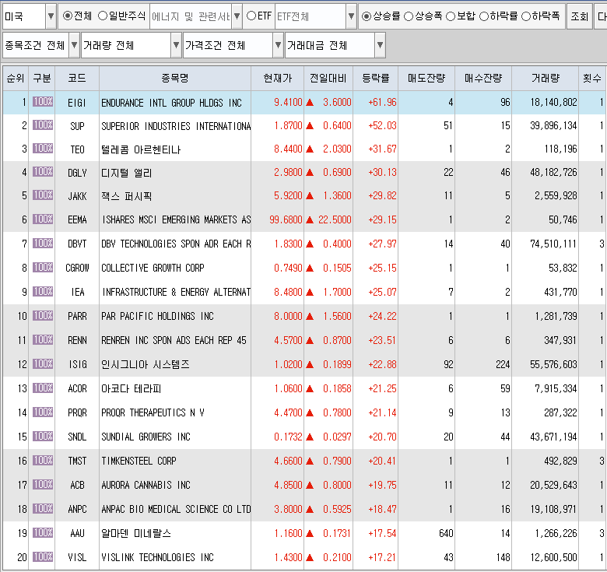Sort by the 거래량 column header

point(545,78)
